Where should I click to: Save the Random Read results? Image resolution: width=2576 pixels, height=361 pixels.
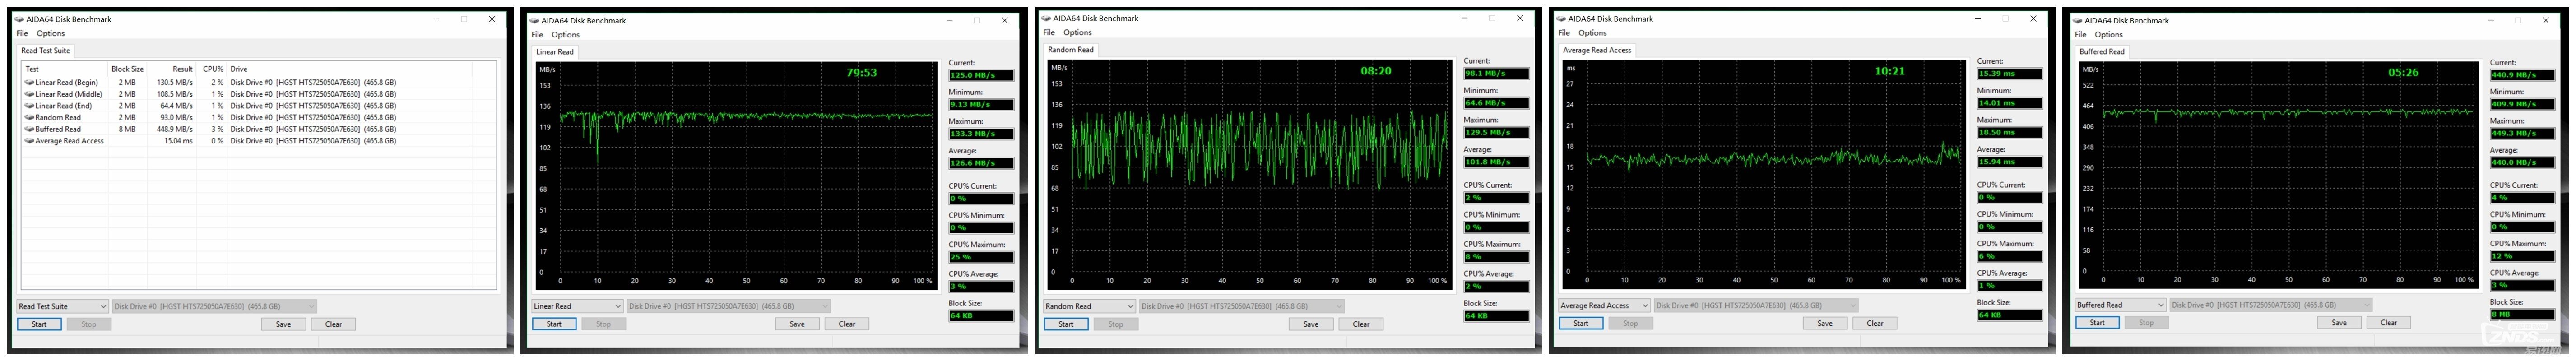pos(1311,324)
